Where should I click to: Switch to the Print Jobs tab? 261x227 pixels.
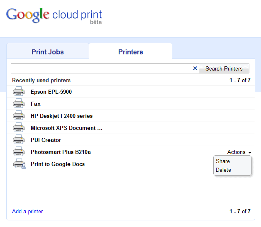tap(48, 52)
